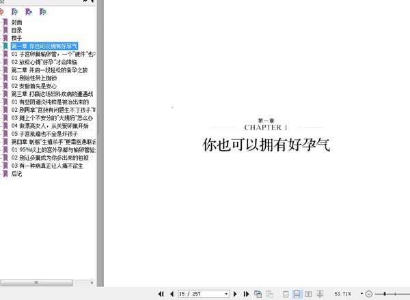Jump to the last page
The image size is (410, 300).
click(x=246, y=294)
